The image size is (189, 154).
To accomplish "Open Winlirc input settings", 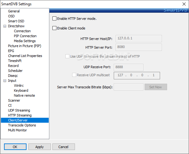I will pyautogui.click(x=19, y=86).
